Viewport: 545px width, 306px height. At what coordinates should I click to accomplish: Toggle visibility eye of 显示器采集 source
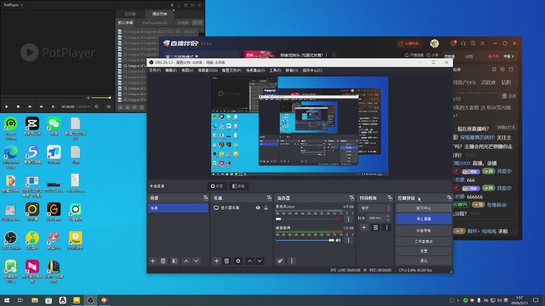(x=258, y=208)
